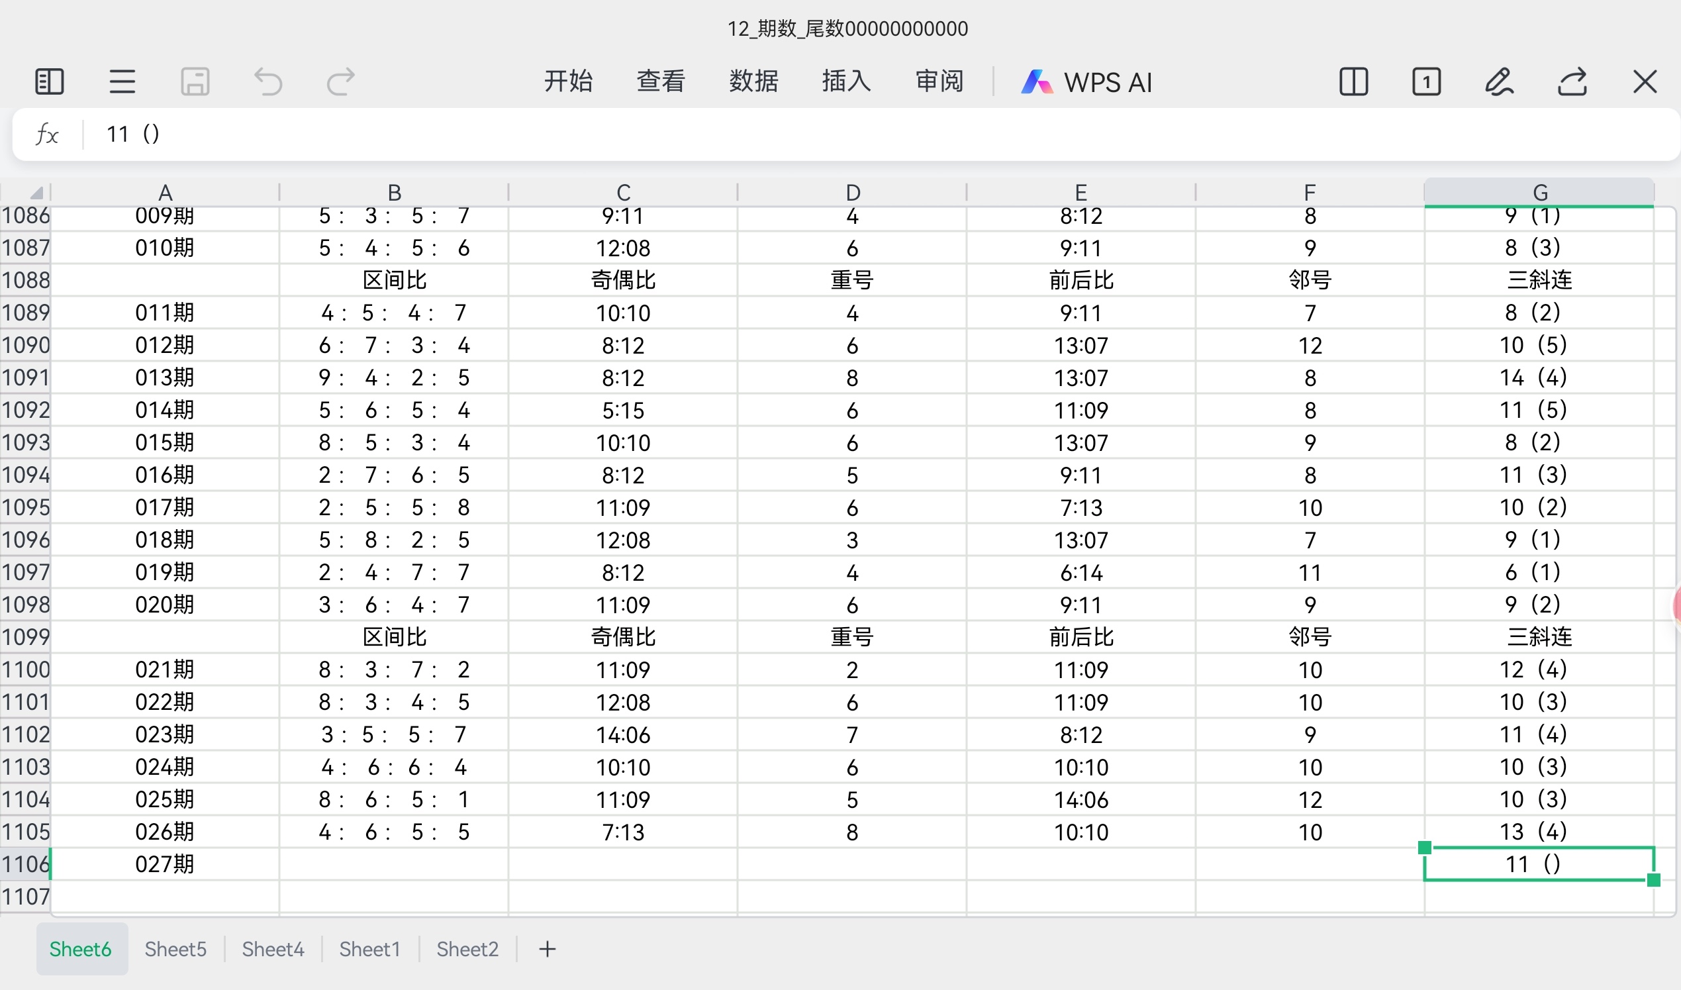Add a new sheet with plus button

coord(547,949)
